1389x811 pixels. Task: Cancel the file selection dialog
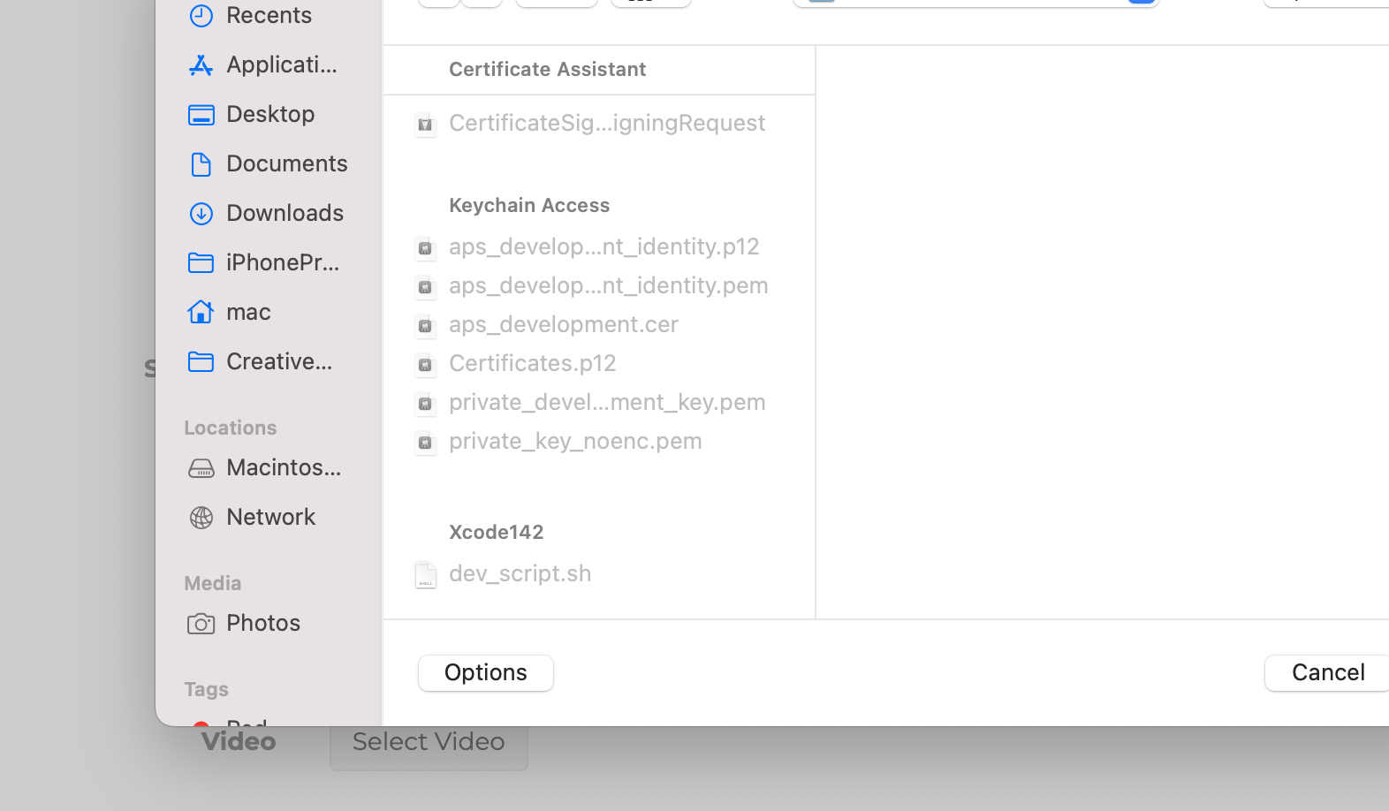tap(1327, 673)
